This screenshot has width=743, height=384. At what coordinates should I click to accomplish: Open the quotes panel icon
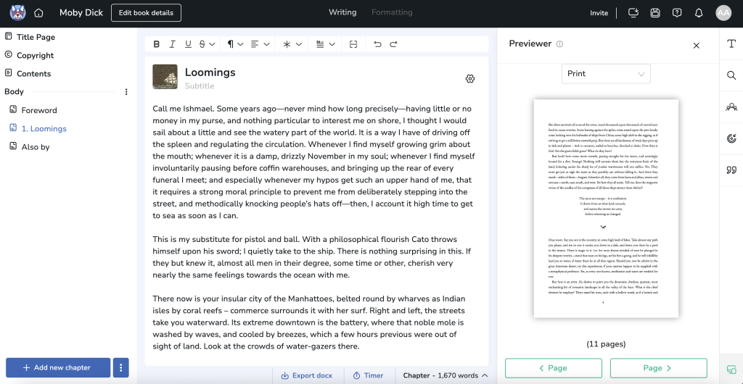point(731,170)
